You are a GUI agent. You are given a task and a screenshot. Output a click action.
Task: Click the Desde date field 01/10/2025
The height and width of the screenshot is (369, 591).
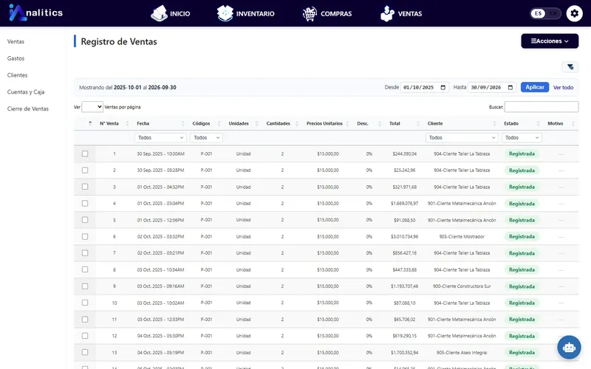point(424,87)
